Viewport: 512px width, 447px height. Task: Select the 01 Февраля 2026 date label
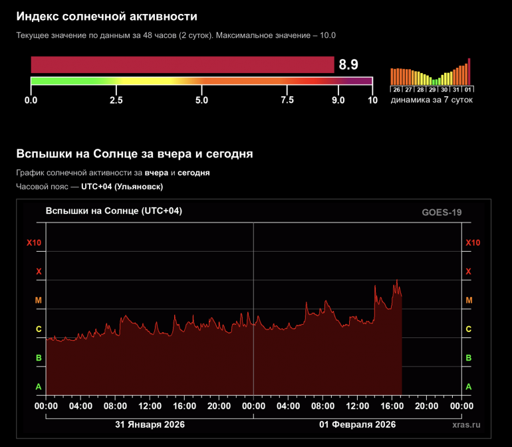357,424
